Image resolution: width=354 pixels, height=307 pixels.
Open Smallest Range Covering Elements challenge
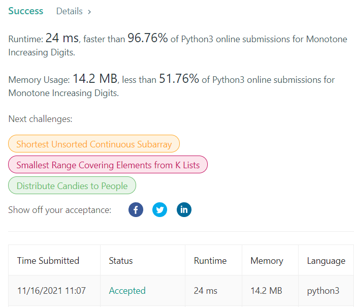pyautogui.click(x=108, y=165)
